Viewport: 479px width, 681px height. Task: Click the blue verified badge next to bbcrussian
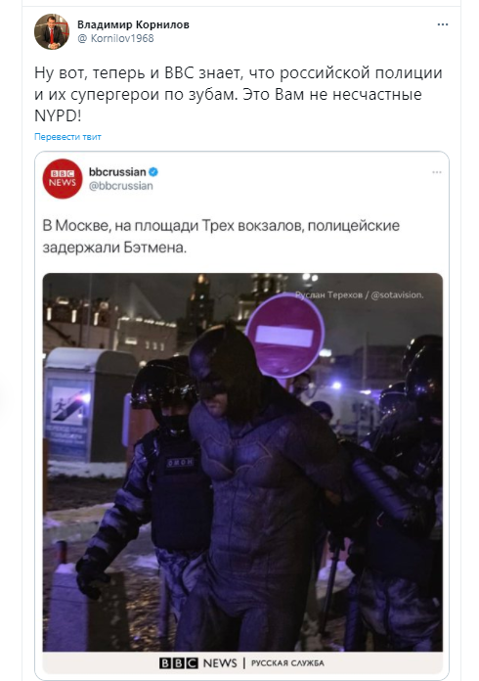click(153, 172)
